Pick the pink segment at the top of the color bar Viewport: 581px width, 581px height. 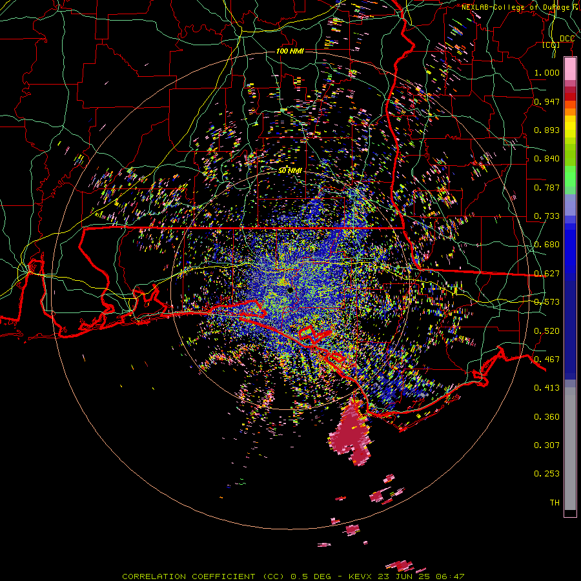pyautogui.click(x=570, y=68)
